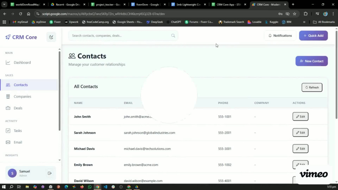Viewport: 338px width, 190px height.
Task: Open WhatsApp from the taskbar
Action: point(90,187)
